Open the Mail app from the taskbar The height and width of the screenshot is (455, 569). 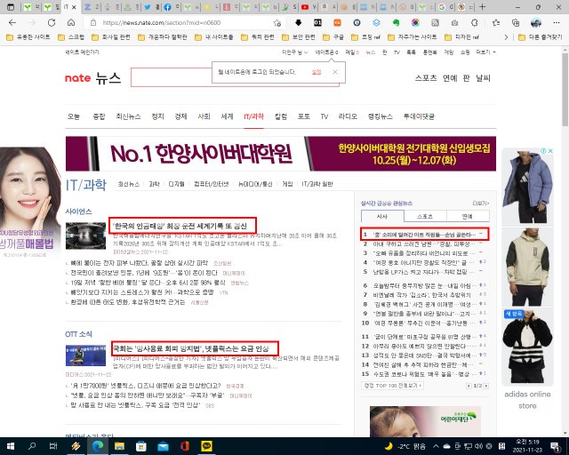163,446
